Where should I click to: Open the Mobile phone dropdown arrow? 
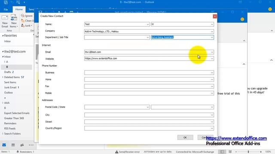[212, 93]
